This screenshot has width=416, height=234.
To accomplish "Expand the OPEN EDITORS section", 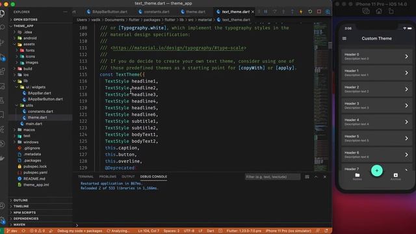I will click(25, 19).
